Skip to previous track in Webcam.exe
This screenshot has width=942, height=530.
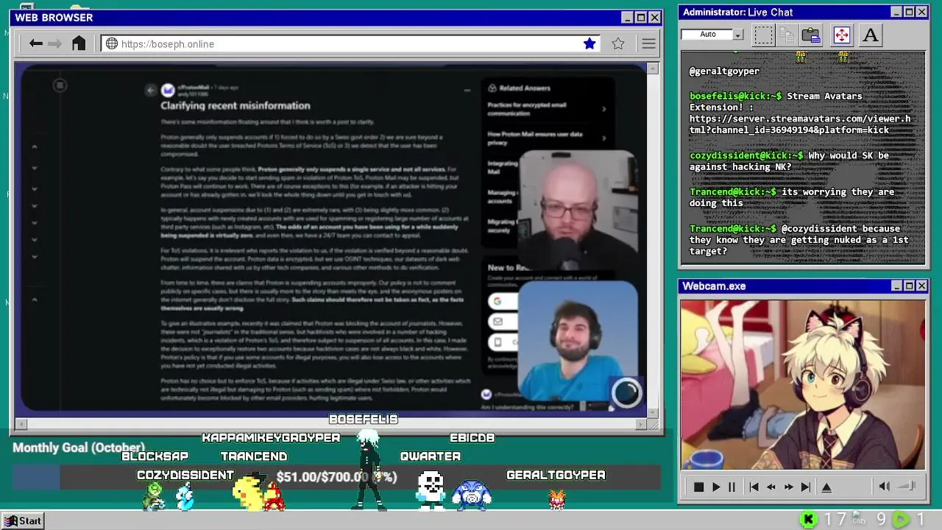click(x=754, y=487)
